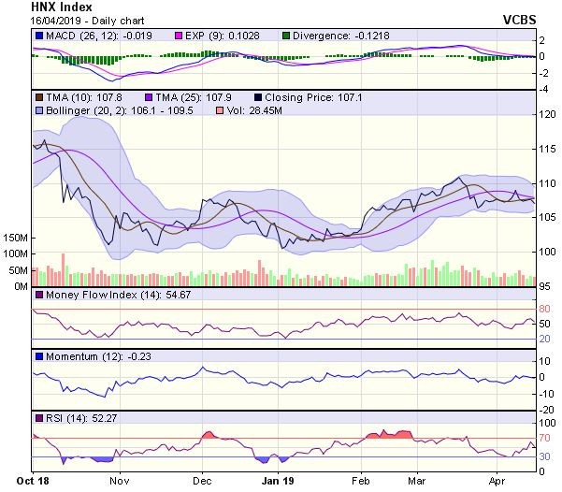Click the brown TMA (10) legend swatch

[x=39, y=97]
